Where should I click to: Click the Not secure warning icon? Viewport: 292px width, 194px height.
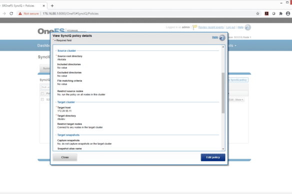point(20,13)
